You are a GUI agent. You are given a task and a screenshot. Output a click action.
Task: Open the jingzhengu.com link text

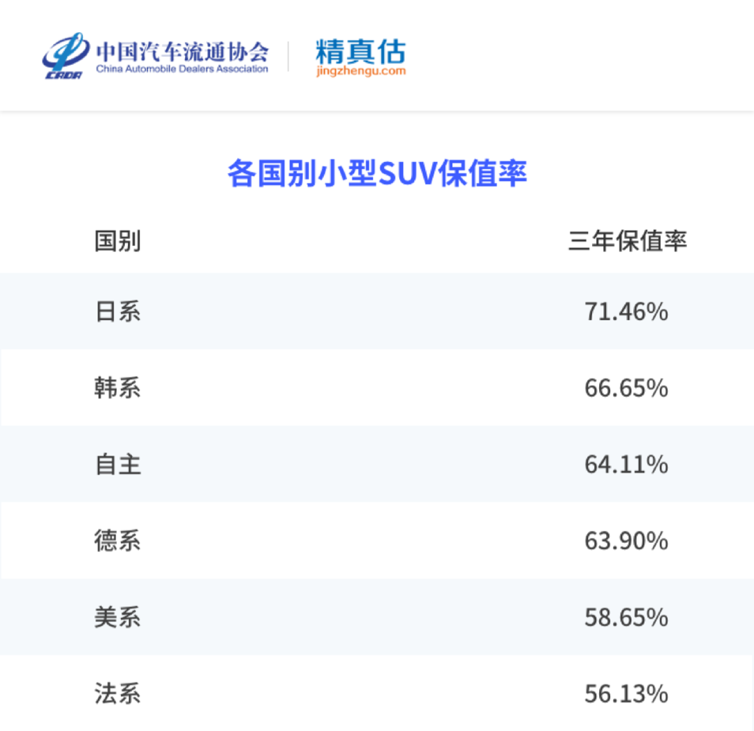361,71
